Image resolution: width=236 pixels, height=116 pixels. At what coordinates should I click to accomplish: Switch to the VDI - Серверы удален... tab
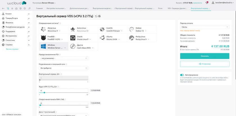177,8
